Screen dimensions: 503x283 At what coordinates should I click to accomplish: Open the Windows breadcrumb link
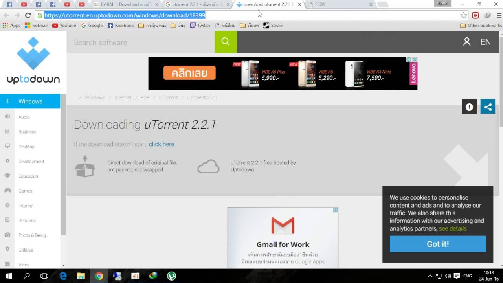tap(95, 97)
